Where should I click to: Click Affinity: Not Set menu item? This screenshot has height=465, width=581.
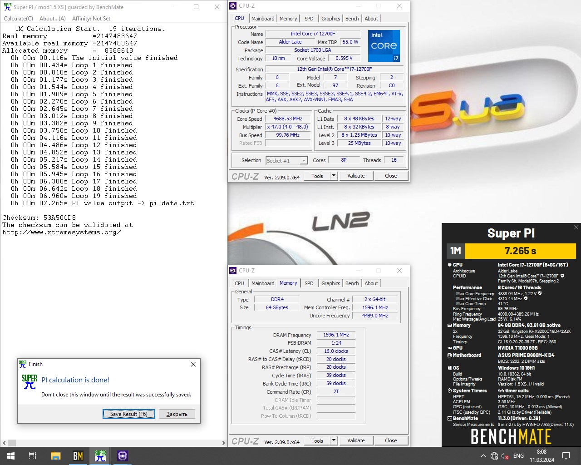pos(91,19)
